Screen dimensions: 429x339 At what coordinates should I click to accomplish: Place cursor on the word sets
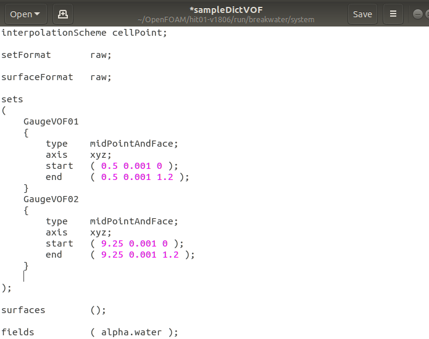point(12,99)
